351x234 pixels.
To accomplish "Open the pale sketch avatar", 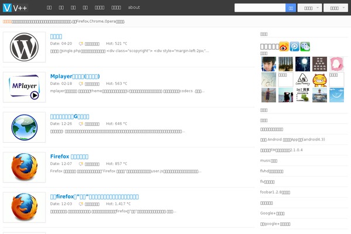I will tap(269, 80).
